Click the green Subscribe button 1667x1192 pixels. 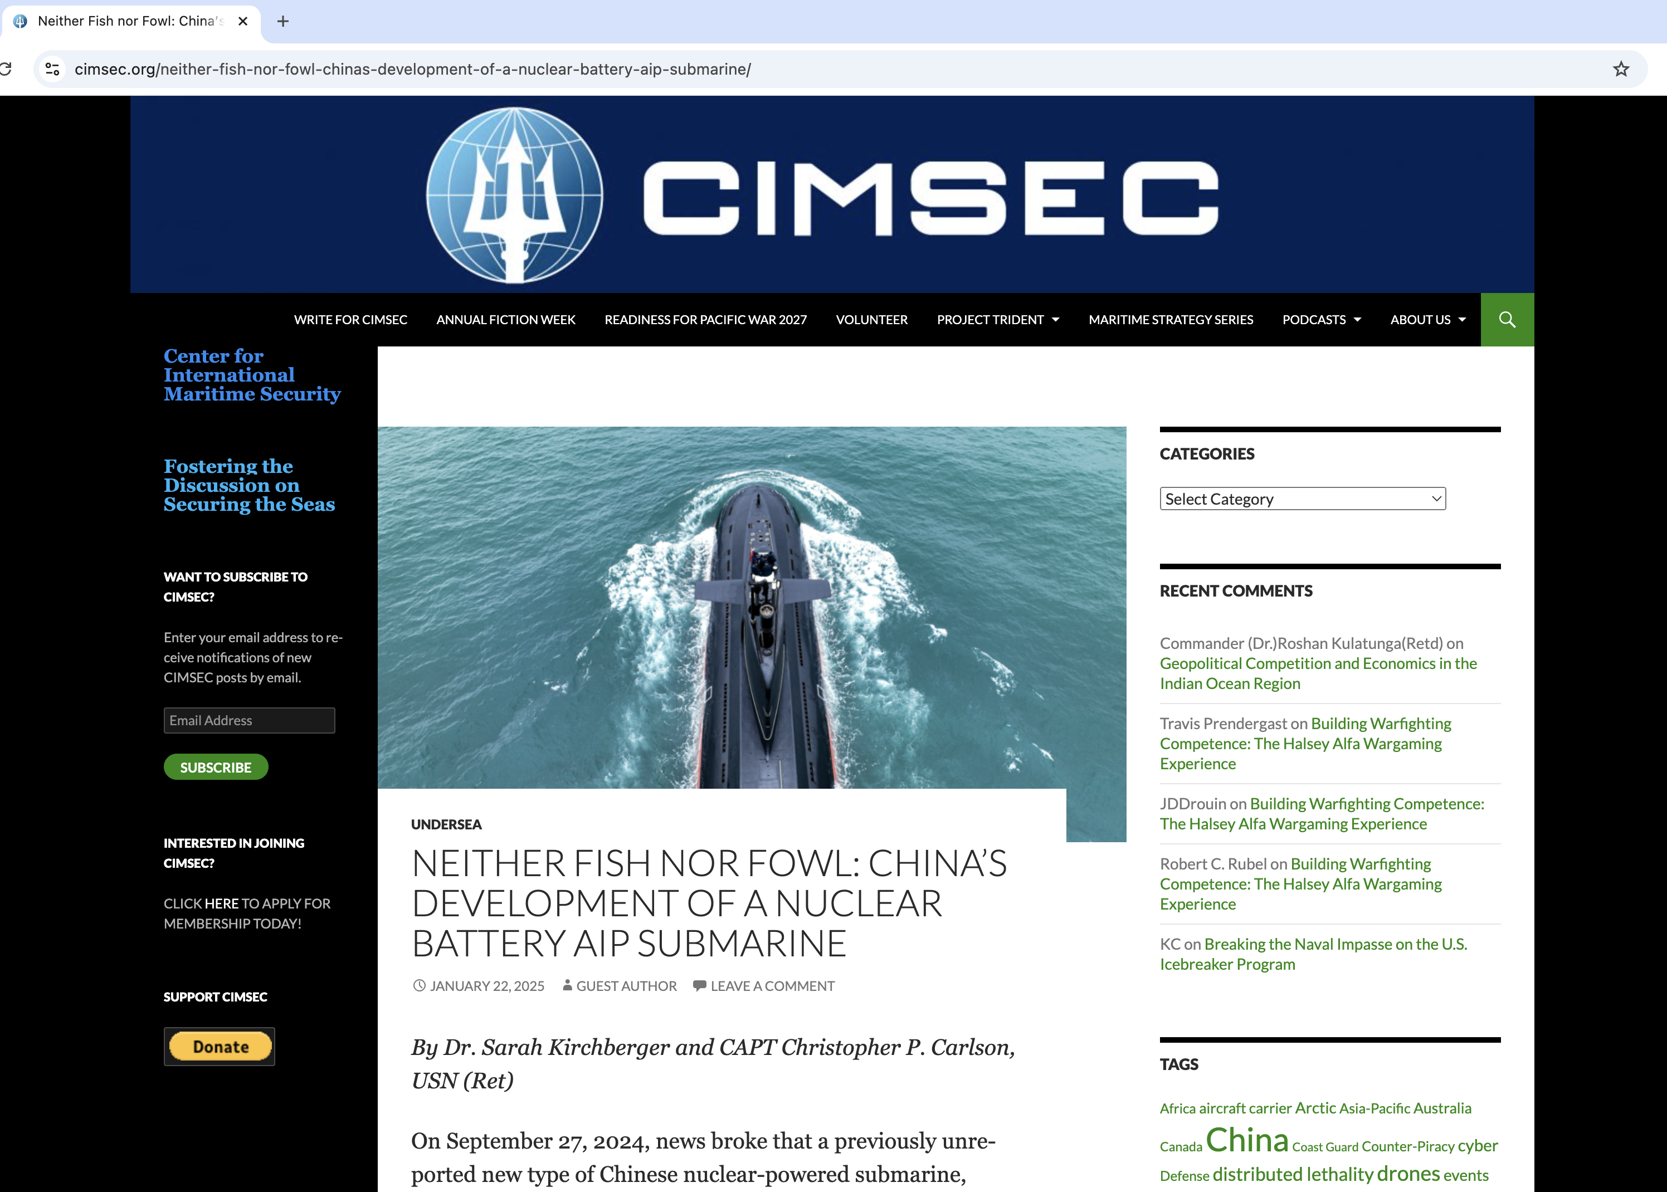(215, 767)
